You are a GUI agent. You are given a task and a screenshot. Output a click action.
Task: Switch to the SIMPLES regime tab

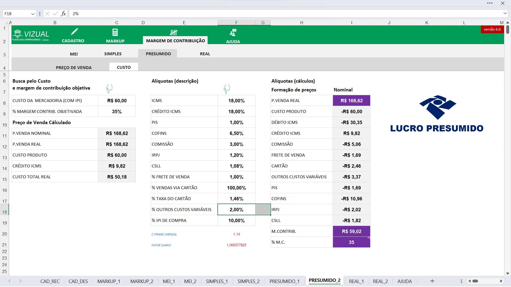[x=113, y=54]
